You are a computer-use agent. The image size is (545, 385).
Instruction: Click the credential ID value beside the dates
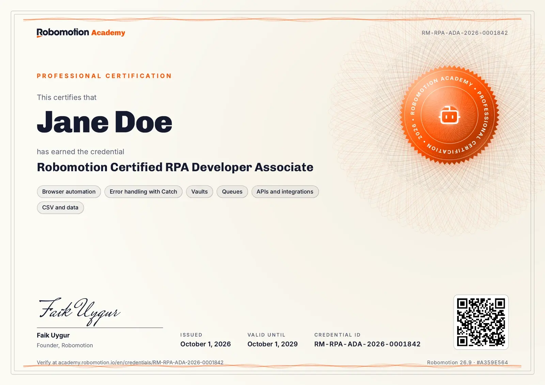tap(367, 344)
